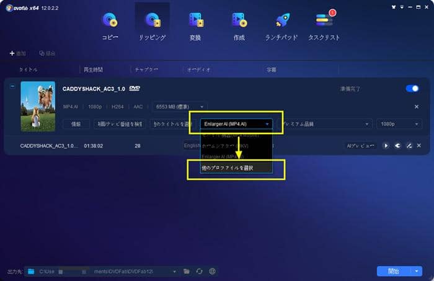
Task: Click the refresh icon beside output path
Action: (x=199, y=272)
